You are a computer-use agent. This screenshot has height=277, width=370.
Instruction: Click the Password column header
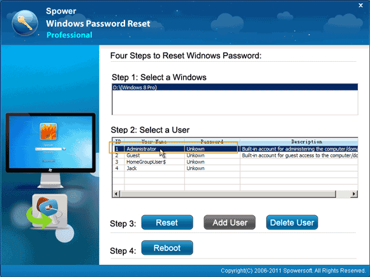pyautogui.click(x=212, y=141)
